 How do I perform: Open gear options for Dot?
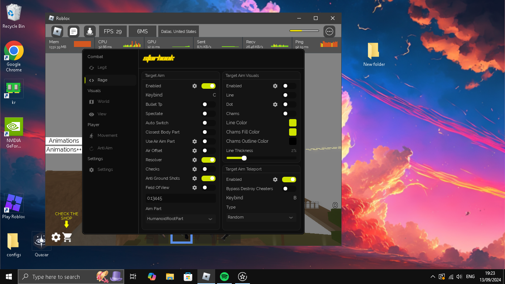click(275, 104)
